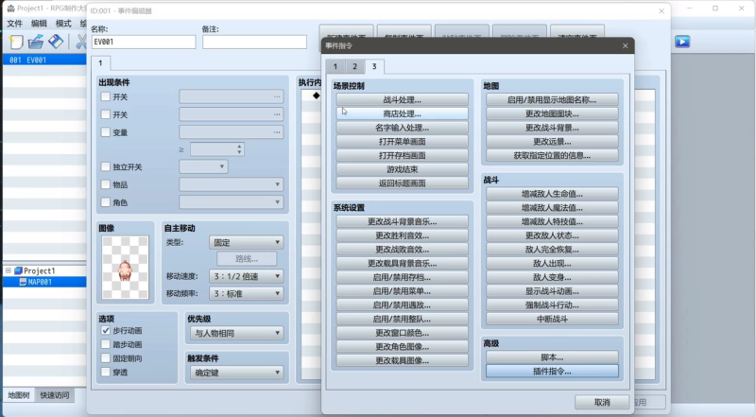Select 001 EV001 in event list
This screenshot has width=756, height=417.
(44, 60)
